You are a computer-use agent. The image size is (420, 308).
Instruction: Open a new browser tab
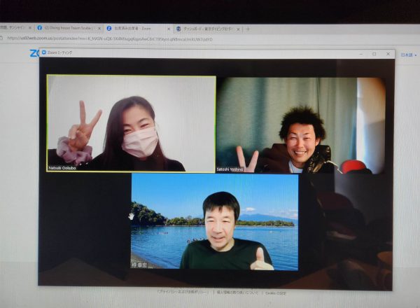(x=247, y=29)
